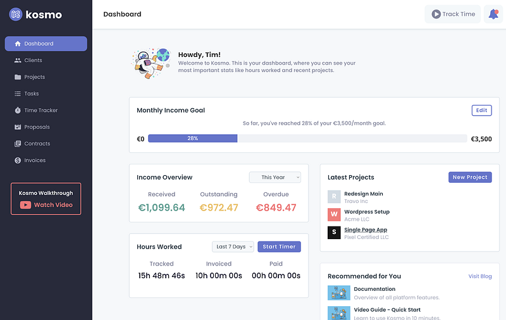Click the Time Tracker stopwatch icon
This screenshot has width=506, height=320.
(x=18, y=110)
